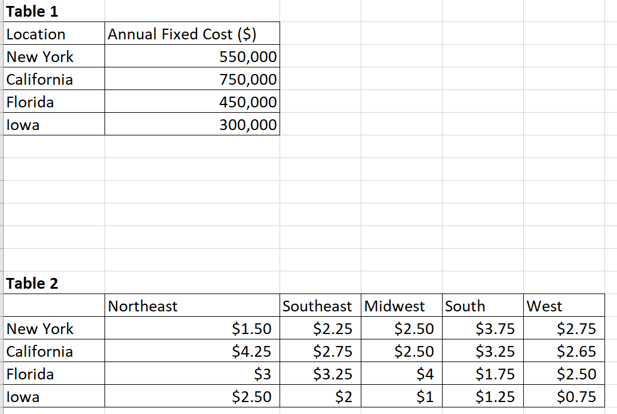The image size is (617, 414).
Task: Select the 'Table 1' heading cell
Action: coord(54,11)
